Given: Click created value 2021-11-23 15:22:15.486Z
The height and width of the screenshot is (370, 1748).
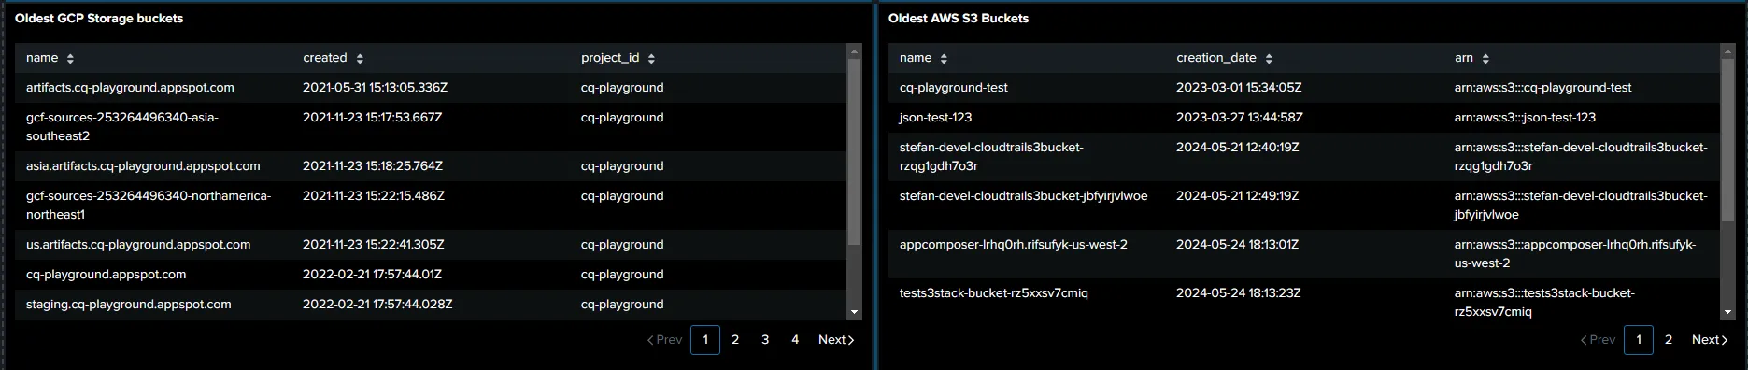Looking at the screenshot, I should click(x=374, y=196).
